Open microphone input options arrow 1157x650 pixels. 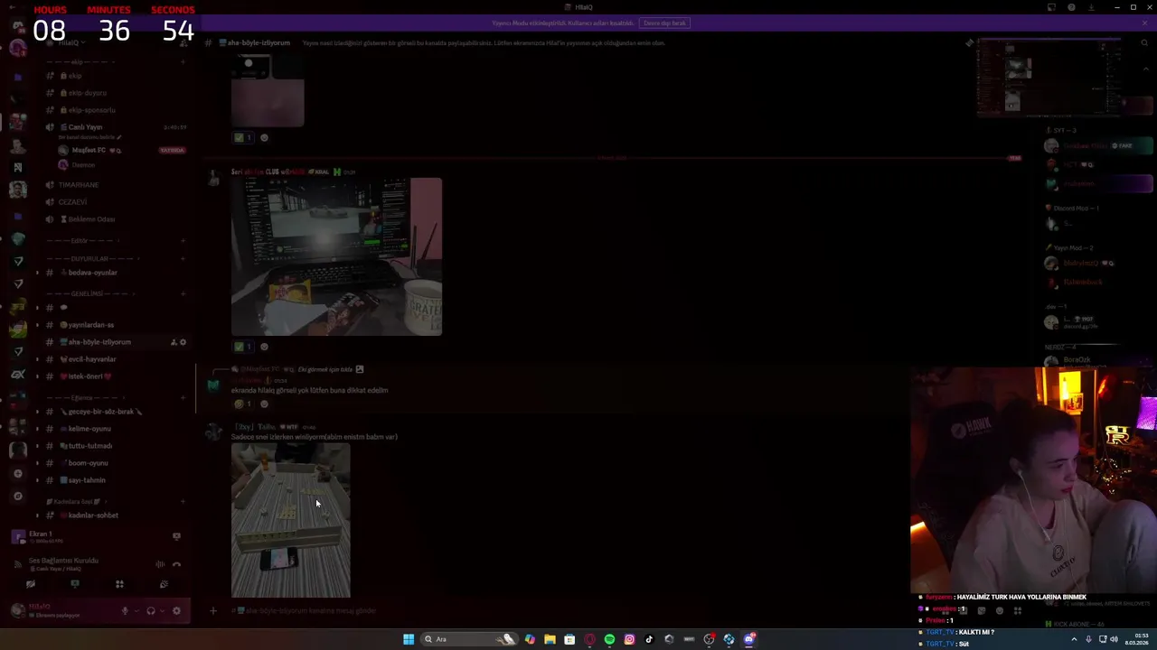tap(136, 611)
